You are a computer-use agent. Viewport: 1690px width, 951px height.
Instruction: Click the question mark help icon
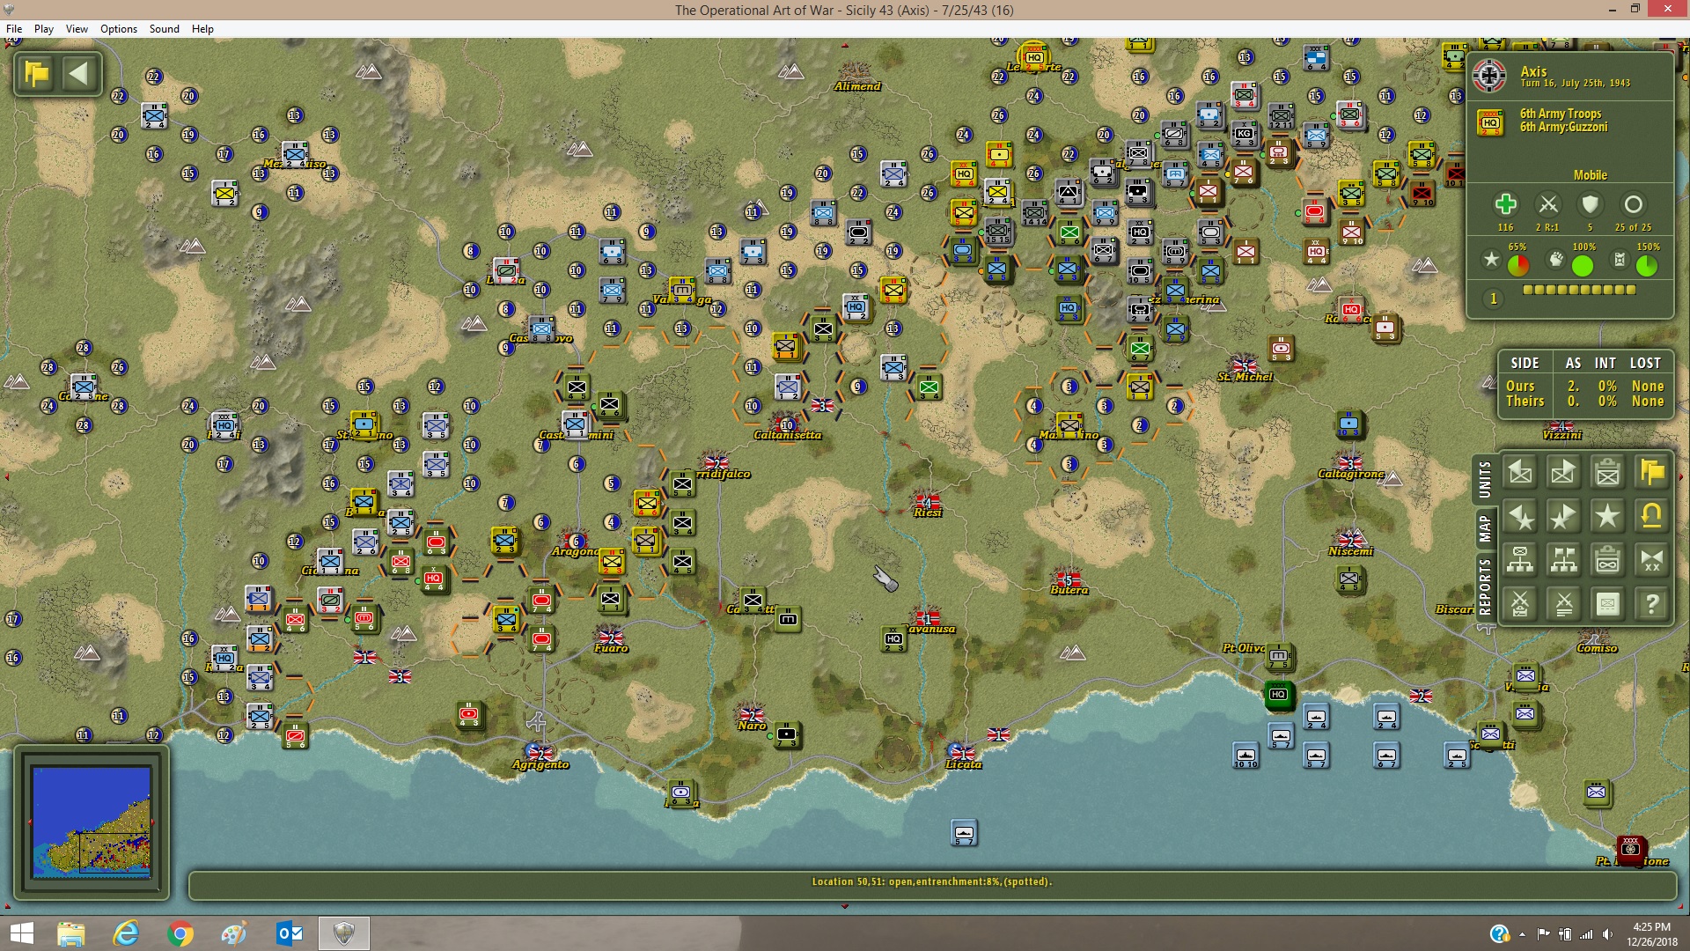coord(1652,604)
